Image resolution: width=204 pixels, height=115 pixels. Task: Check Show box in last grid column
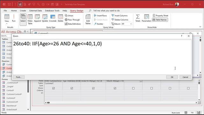(x=188, y=88)
